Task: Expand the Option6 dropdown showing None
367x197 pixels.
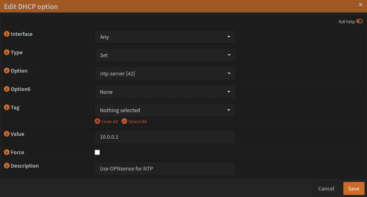Action: click(x=165, y=92)
